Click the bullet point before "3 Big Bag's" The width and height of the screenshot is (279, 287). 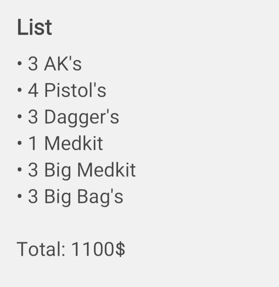pos(19,197)
